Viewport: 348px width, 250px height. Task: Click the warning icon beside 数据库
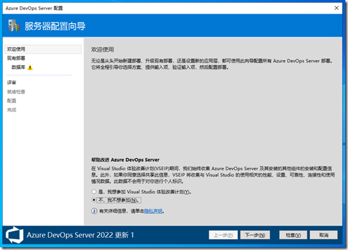point(30,67)
